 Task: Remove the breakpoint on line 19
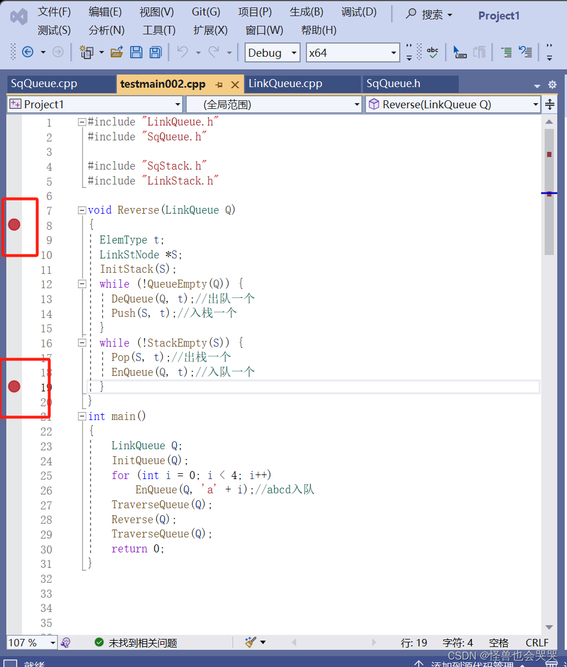[14, 386]
